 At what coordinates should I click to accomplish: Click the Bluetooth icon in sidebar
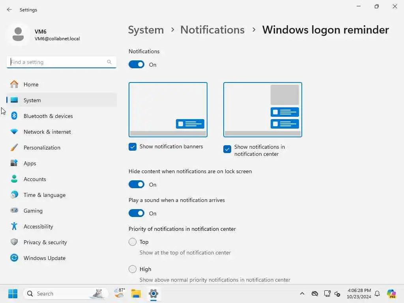[14, 116]
